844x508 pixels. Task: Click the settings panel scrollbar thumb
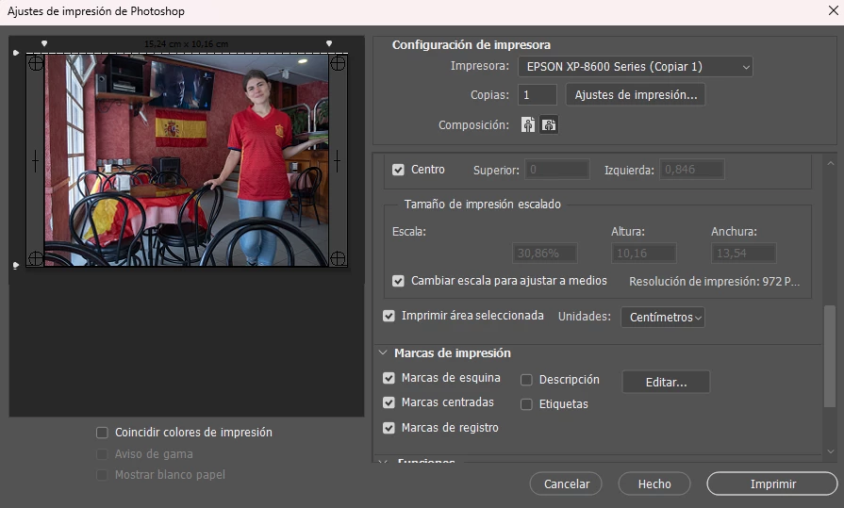pos(830,355)
